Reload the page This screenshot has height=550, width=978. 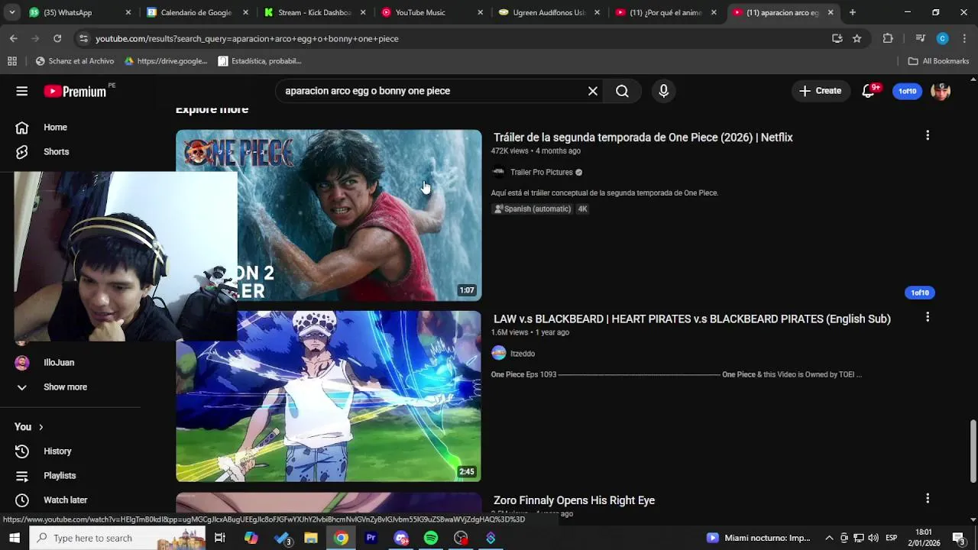(57, 38)
